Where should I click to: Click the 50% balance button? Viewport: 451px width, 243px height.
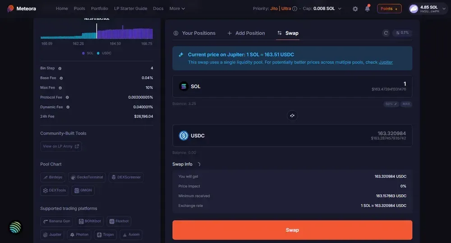tap(391, 104)
